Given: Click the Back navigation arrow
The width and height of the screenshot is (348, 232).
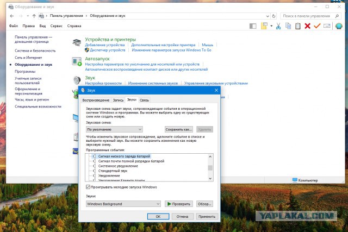Looking at the screenshot, I should 12,16.
